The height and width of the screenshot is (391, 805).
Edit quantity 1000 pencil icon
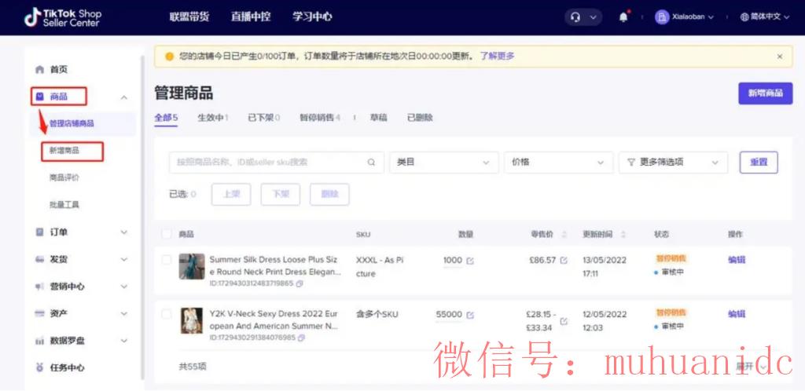point(470,261)
